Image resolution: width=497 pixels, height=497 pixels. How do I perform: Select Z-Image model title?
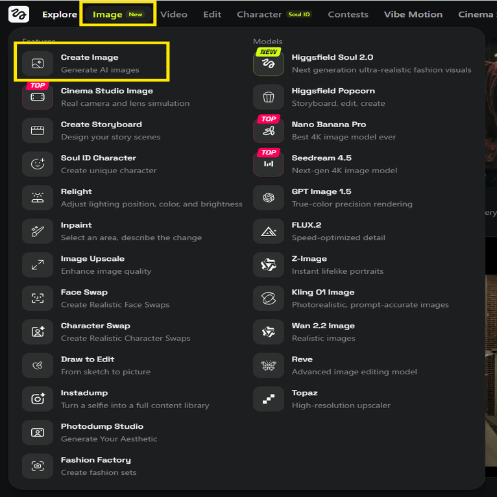pos(309,259)
